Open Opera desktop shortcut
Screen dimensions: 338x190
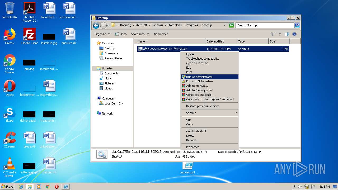point(10,88)
